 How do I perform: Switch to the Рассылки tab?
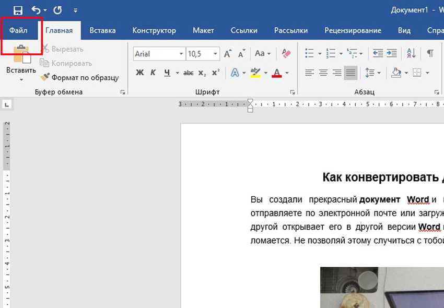coord(291,30)
